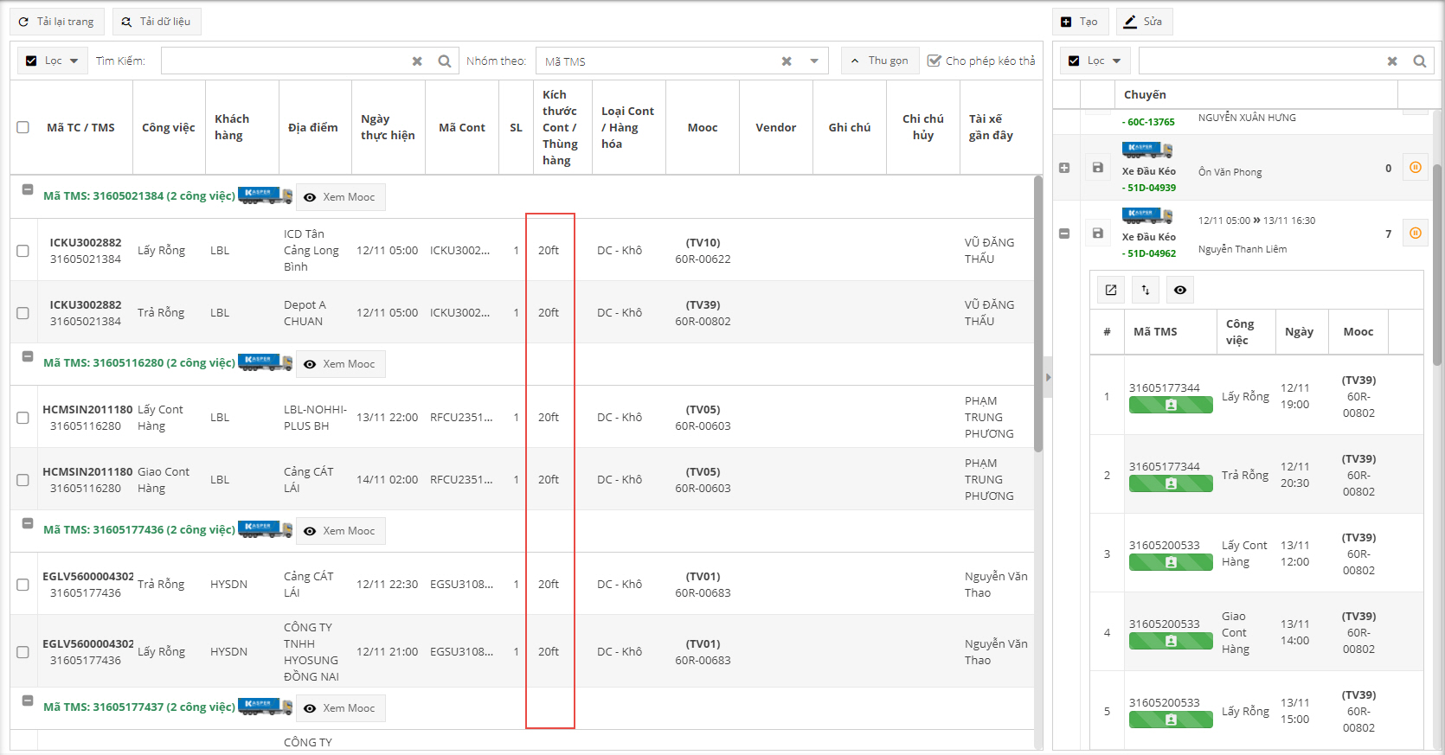Viewport: 1445px width, 755px height.
Task: Click the sort up-down arrows icon
Action: click(1146, 290)
